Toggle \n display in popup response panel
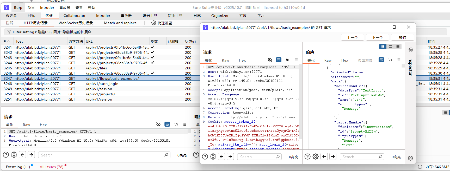 click(390, 60)
